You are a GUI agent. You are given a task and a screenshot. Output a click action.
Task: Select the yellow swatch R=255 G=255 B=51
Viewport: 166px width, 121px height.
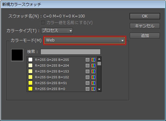[x=30, y=83]
